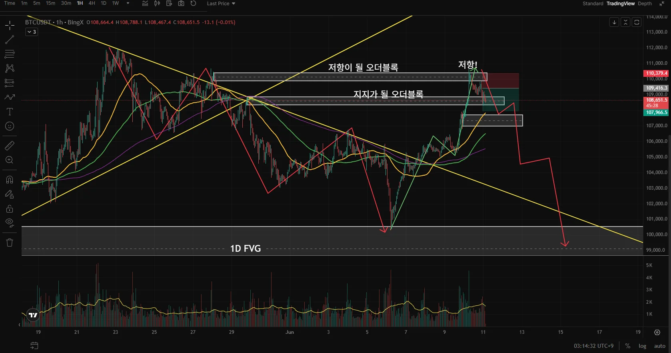
Task: Expand the indicators legend showing 3
Action: pyautogui.click(x=32, y=32)
